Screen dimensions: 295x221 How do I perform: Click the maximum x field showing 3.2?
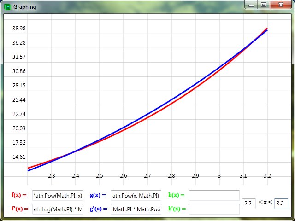coord(281,203)
